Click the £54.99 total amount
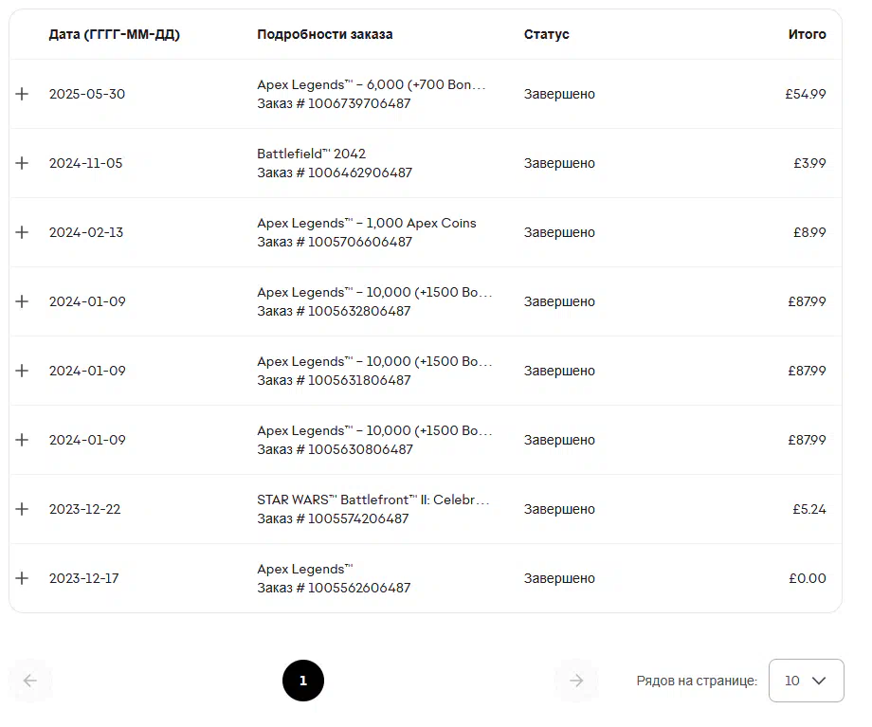The width and height of the screenshot is (872, 727). point(806,94)
